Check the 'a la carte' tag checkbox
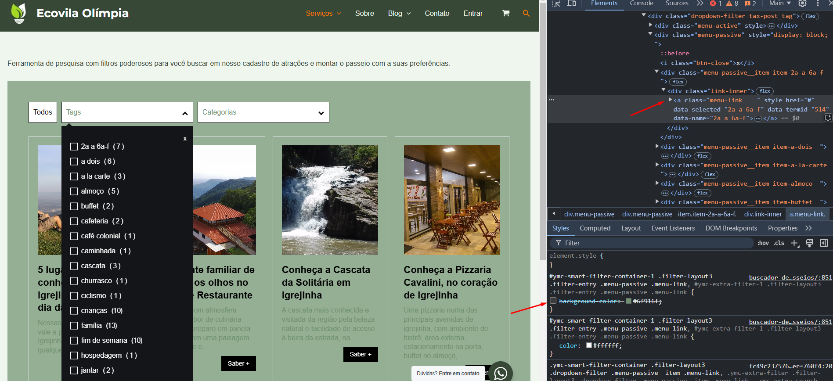 pyautogui.click(x=74, y=176)
